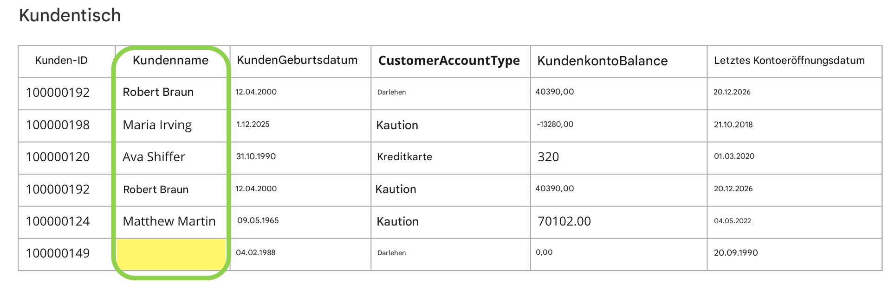
Task: Select the balance value 70102.00
Action: 564,221
